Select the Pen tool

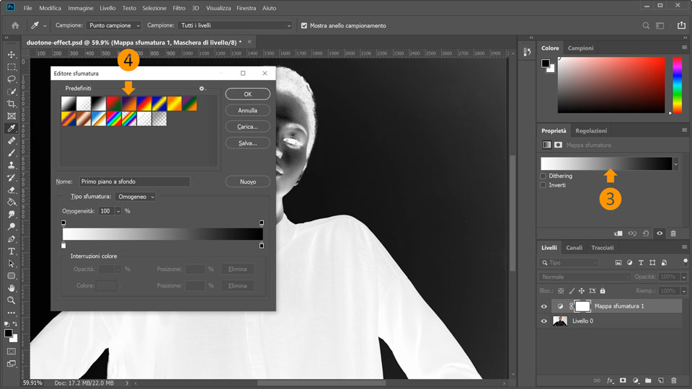(x=12, y=239)
